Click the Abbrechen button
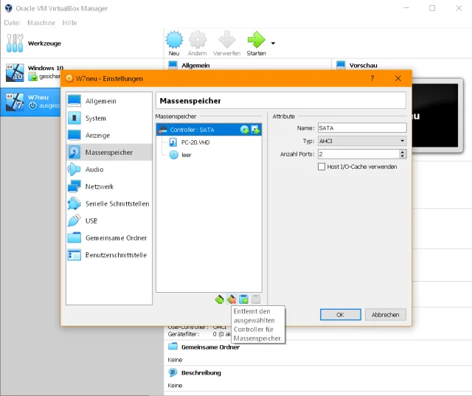The width and height of the screenshot is (472, 396). pos(385,314)
